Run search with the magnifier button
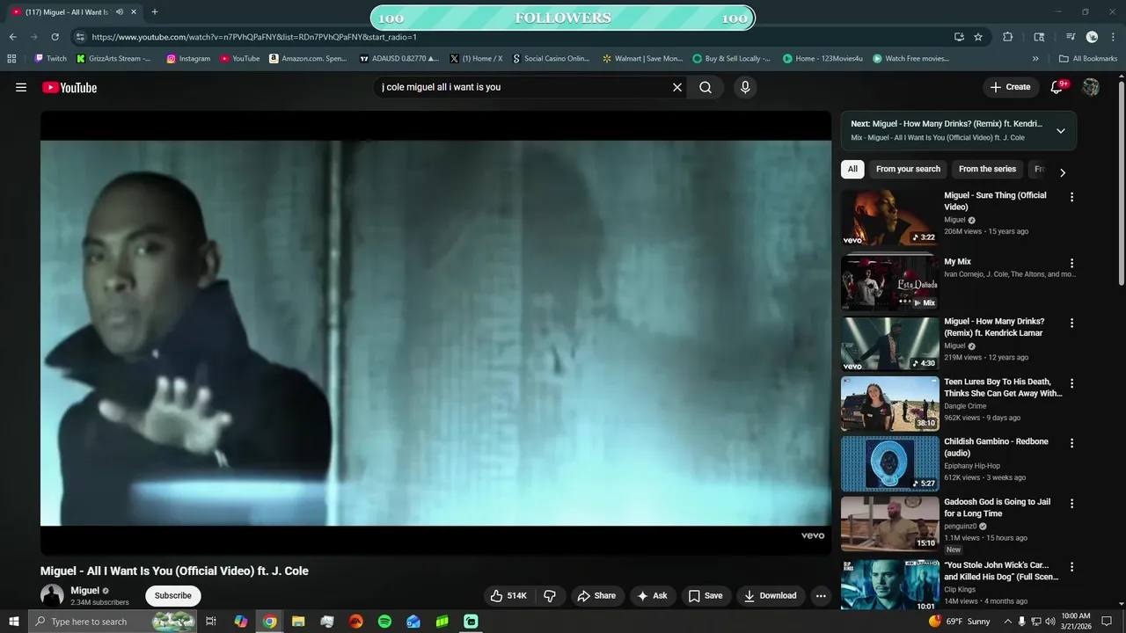Image resolution: width=1126 pixels, height=633 pixels. [706, 87]
